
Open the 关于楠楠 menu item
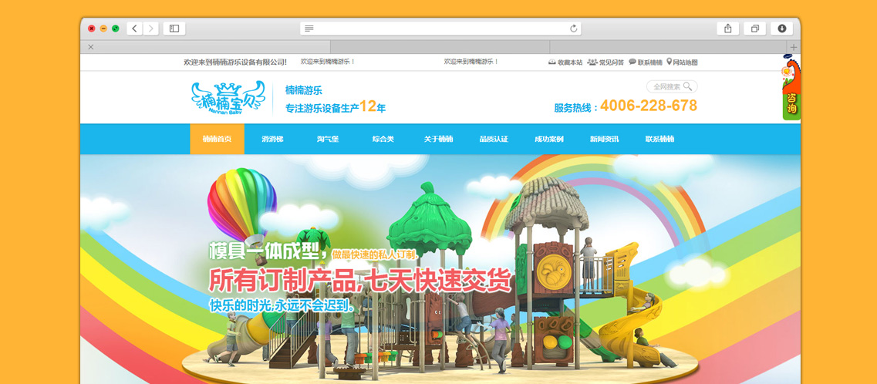coord(438,139)
